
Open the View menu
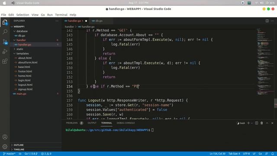35,15
